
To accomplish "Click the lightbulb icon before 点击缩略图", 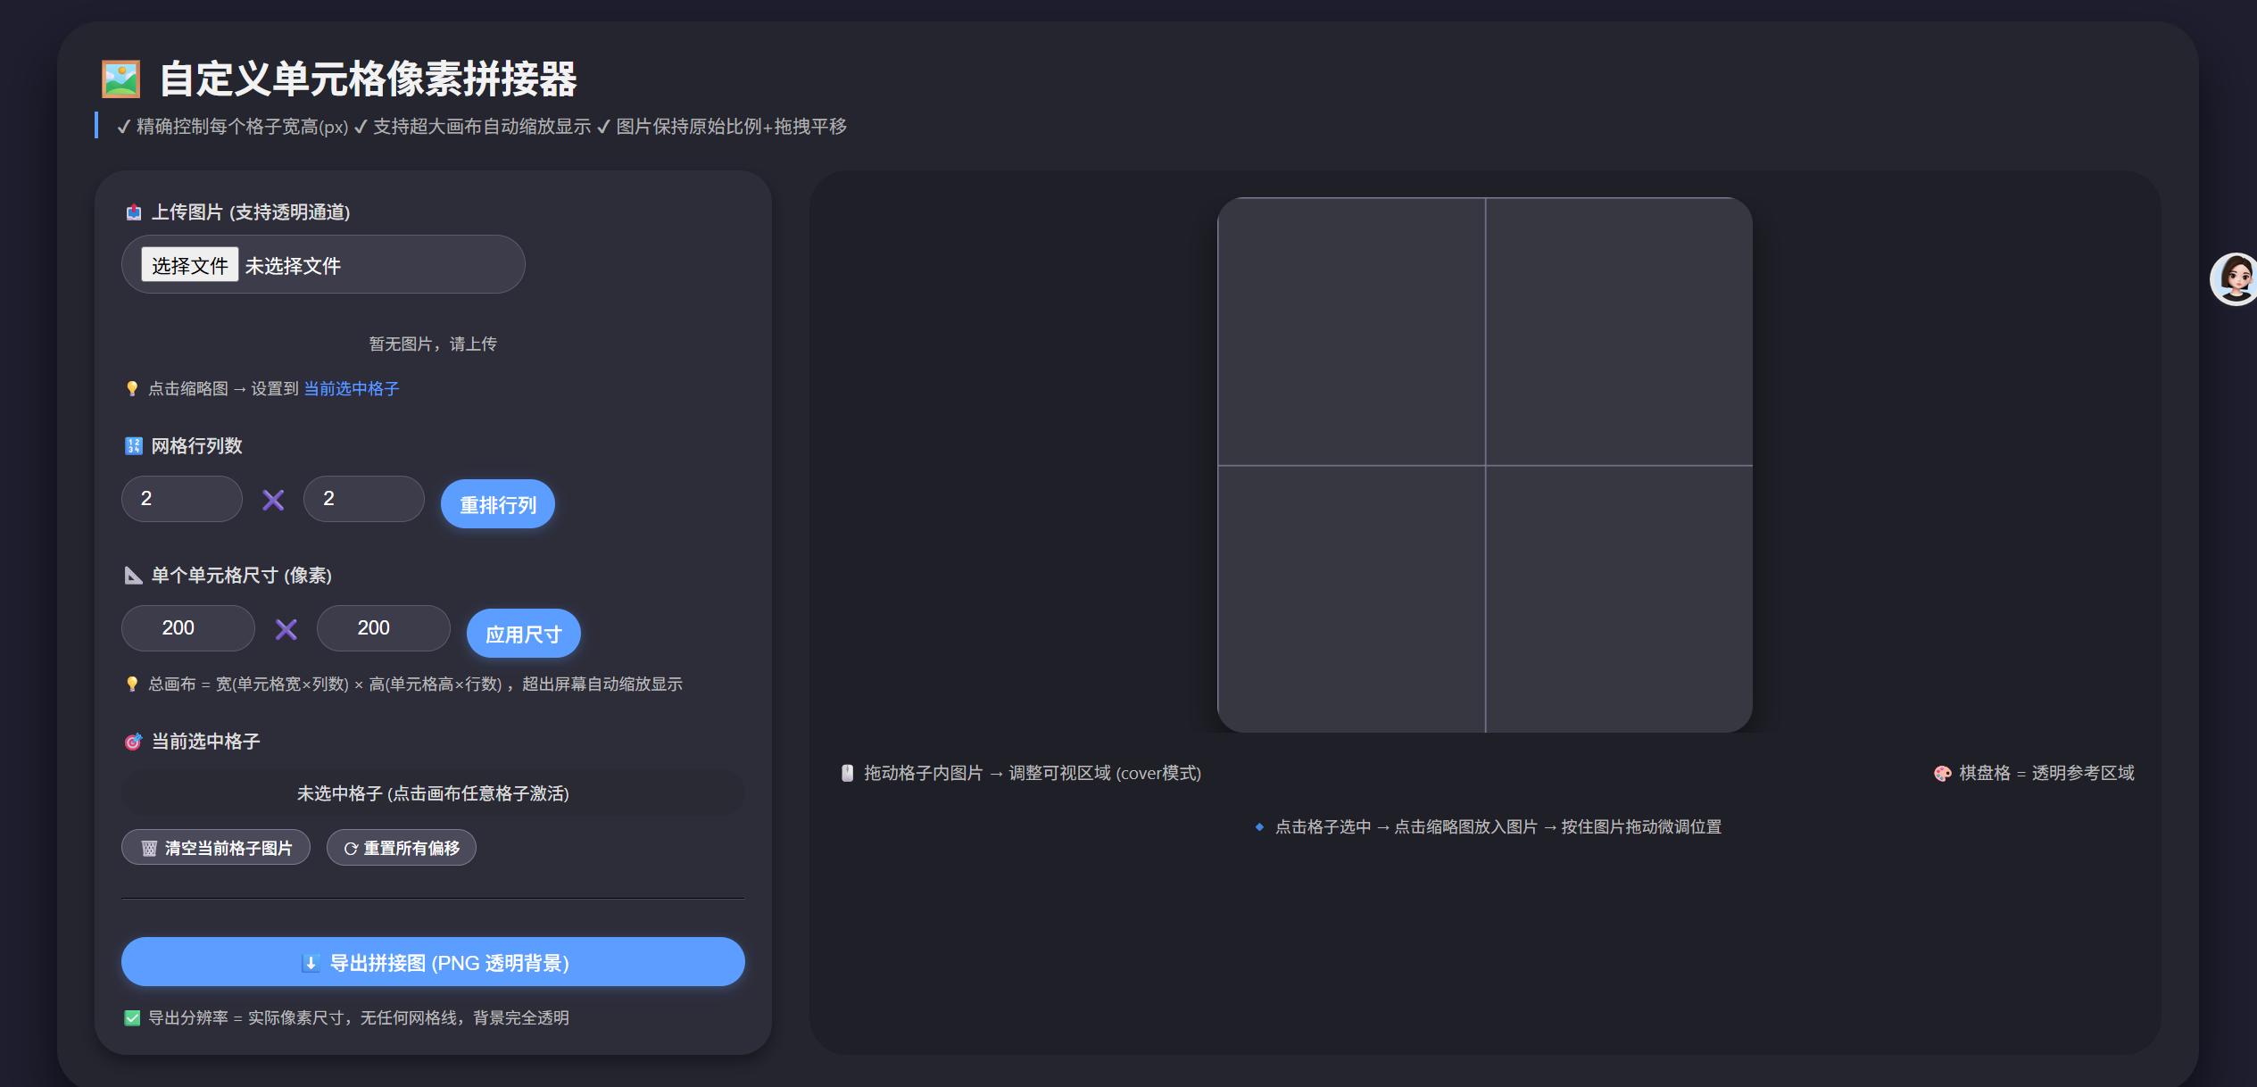I will pos(132,389).
